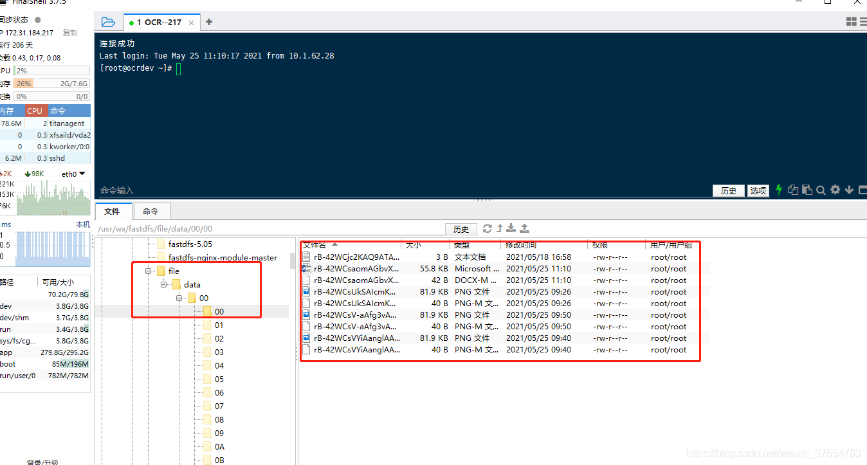Image resolution: width=867 pixels, height=465 pixels.
Task: Sort file list by 文件名 column
Action: coord(351,245)
